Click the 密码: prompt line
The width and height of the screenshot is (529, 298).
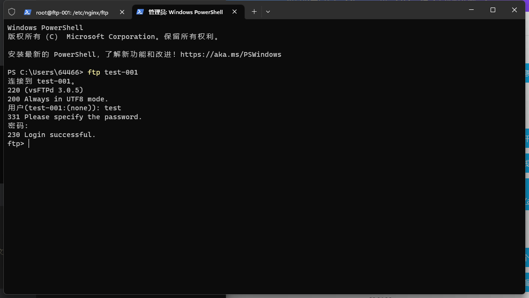pyautogui.click(x=18, y=126)
